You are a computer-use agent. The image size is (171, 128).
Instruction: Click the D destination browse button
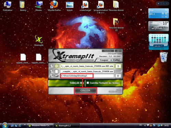tap(118, 76)
